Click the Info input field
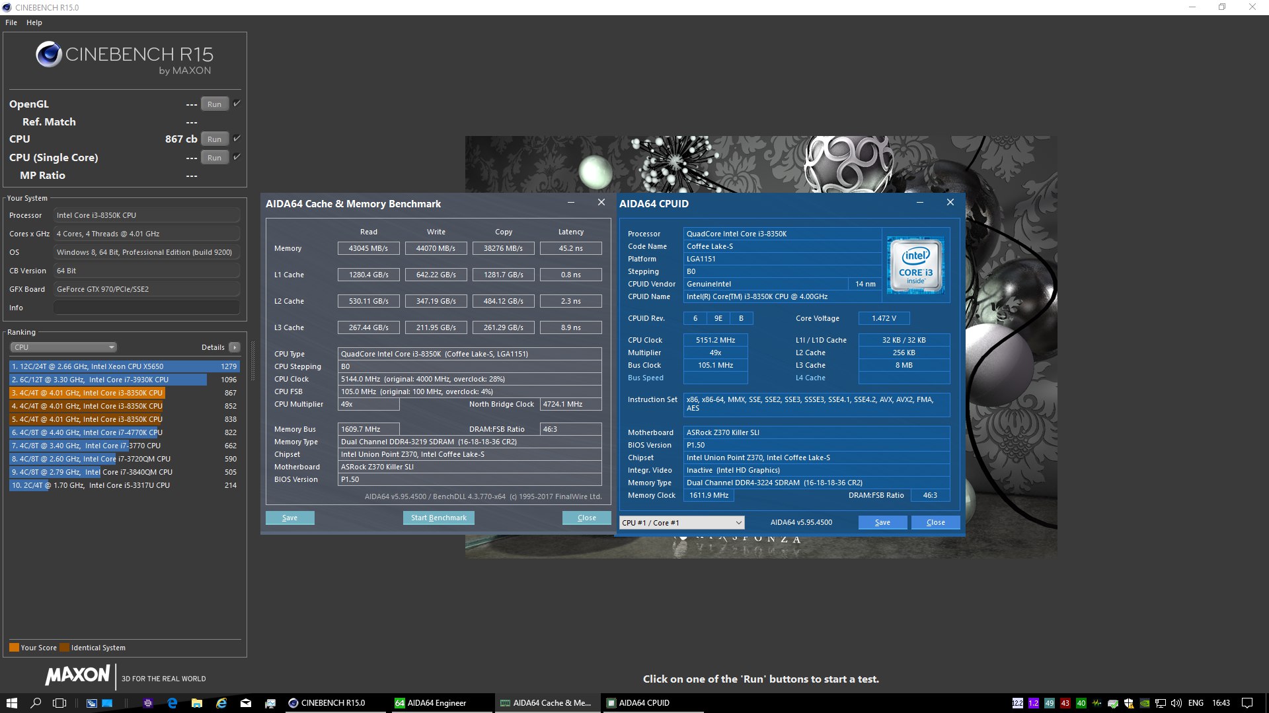 pos(146,308)
